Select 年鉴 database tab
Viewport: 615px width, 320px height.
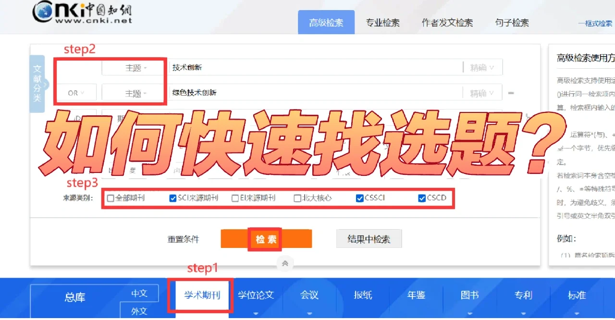[x=416, y=295]
